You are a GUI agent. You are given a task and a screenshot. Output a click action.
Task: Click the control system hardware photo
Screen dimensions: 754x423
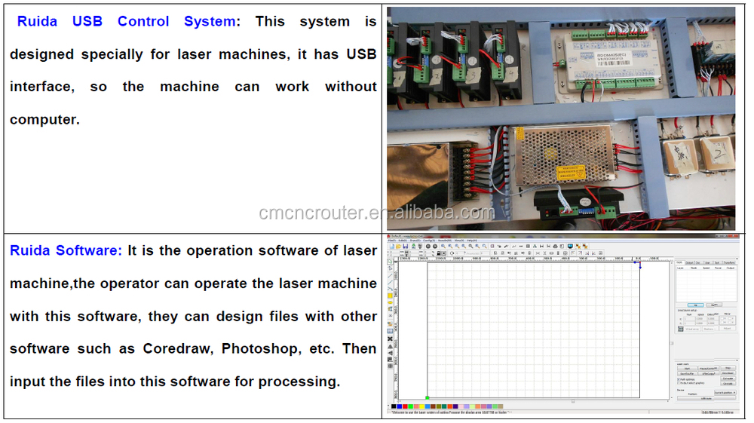tap(561, 118)
